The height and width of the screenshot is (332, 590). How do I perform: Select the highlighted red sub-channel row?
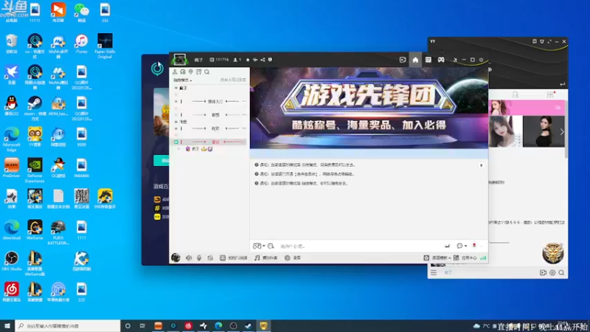[x=209, y=142]
